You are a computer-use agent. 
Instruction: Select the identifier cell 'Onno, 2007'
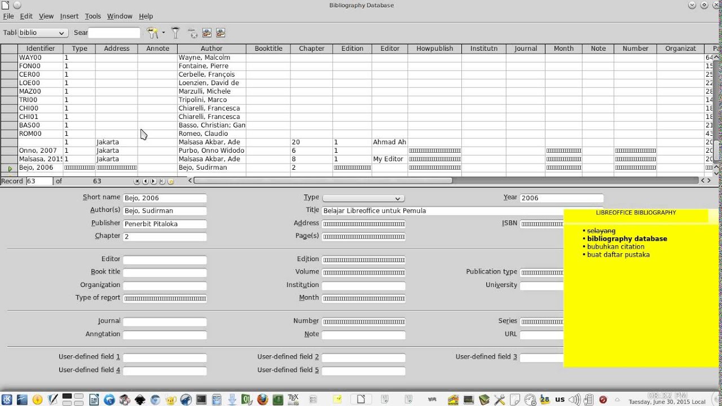pyautogui.click(x=41, y=151)
